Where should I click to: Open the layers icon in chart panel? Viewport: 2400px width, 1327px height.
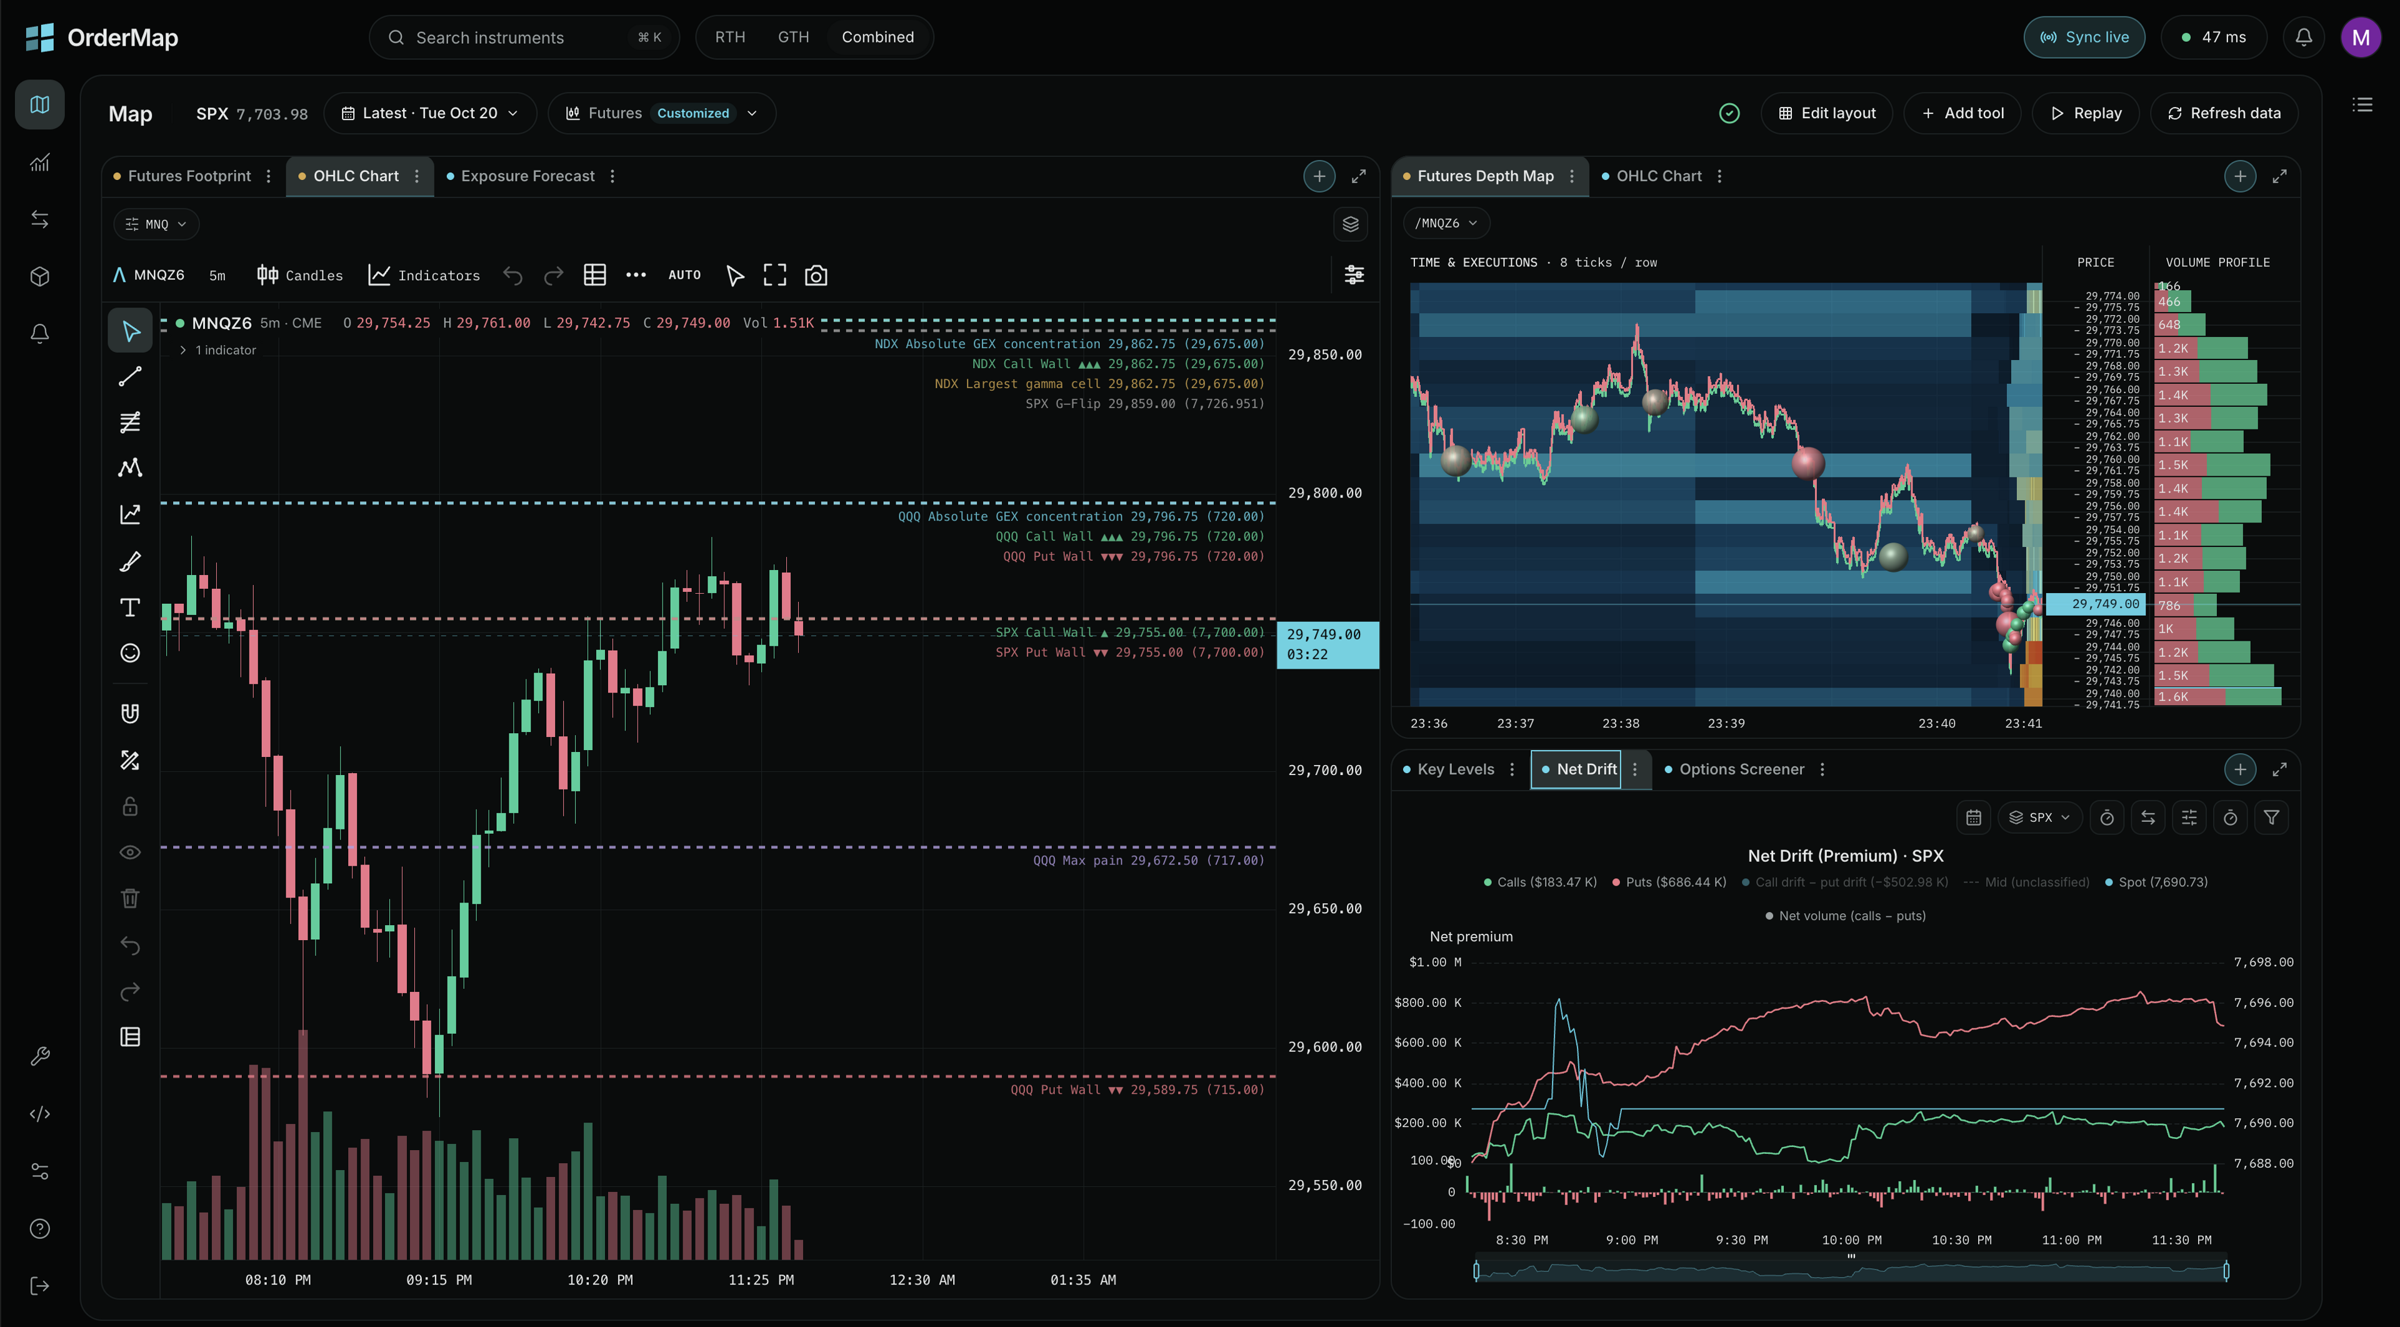click(x=1351, y=224)
